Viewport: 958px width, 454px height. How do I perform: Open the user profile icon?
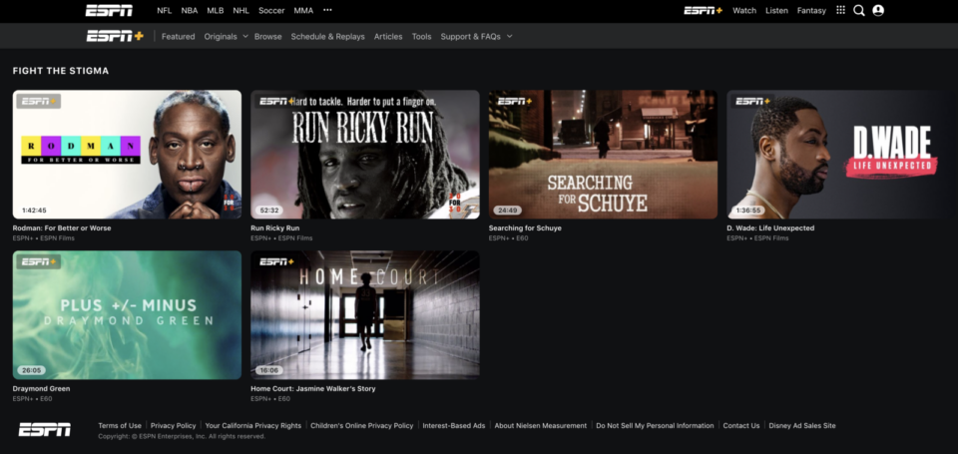[x=878, y=10]
